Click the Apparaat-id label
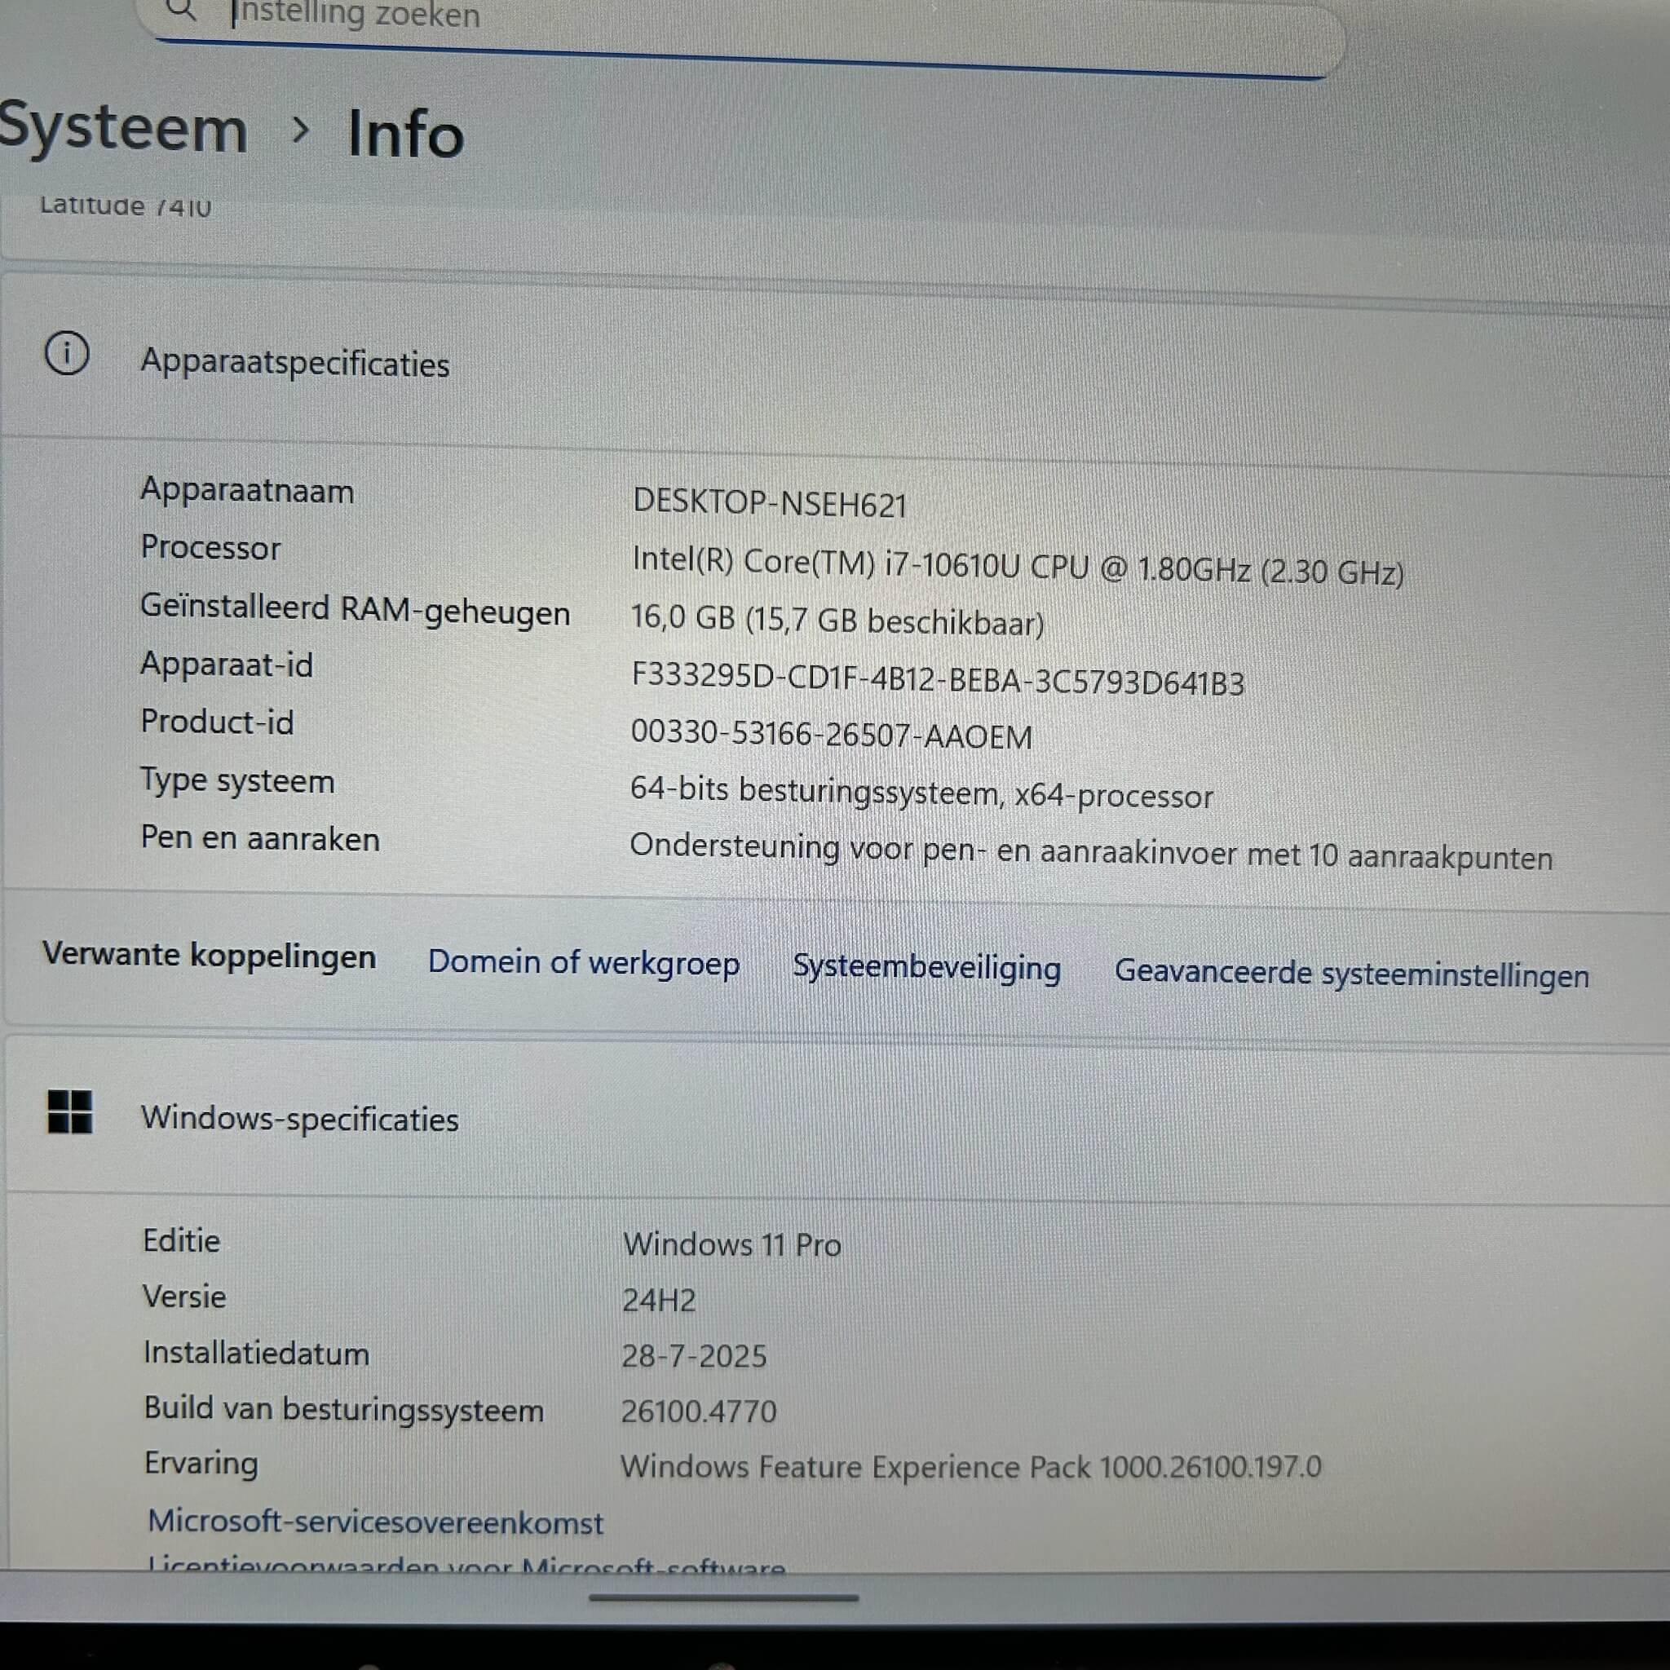 tap(227, 665)
